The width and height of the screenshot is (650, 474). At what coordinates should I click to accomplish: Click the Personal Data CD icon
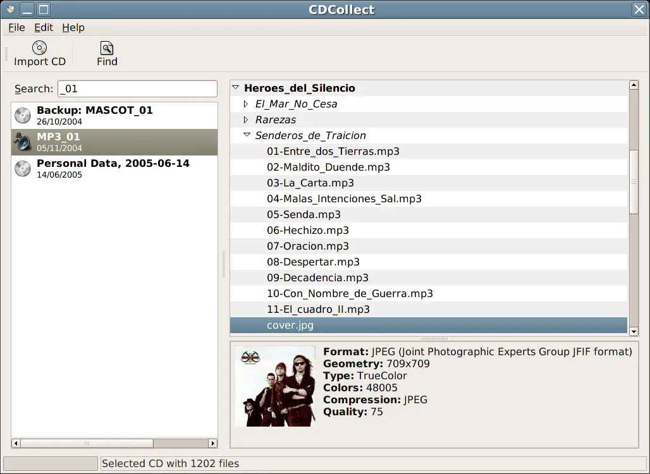pyautogui.click(x=23, y=168)
